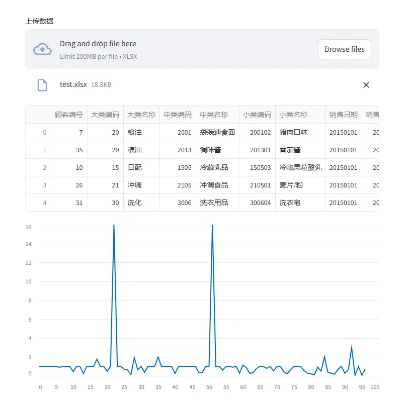The image size is (408, 401).
Task: Select the 大类名称 column header
Action: point(141,114)
